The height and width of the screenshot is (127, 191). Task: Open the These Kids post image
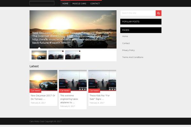tap(102, 80)
